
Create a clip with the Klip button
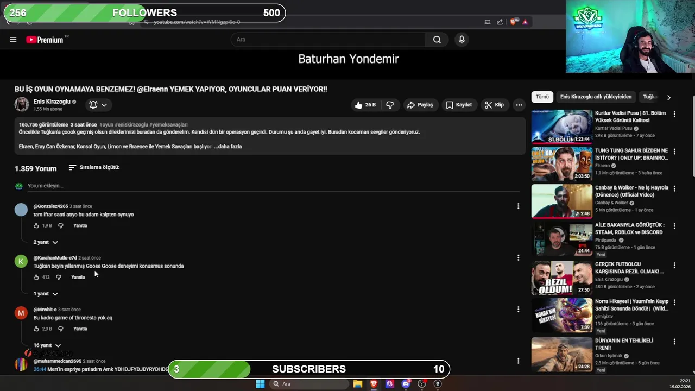coord(495,105)
